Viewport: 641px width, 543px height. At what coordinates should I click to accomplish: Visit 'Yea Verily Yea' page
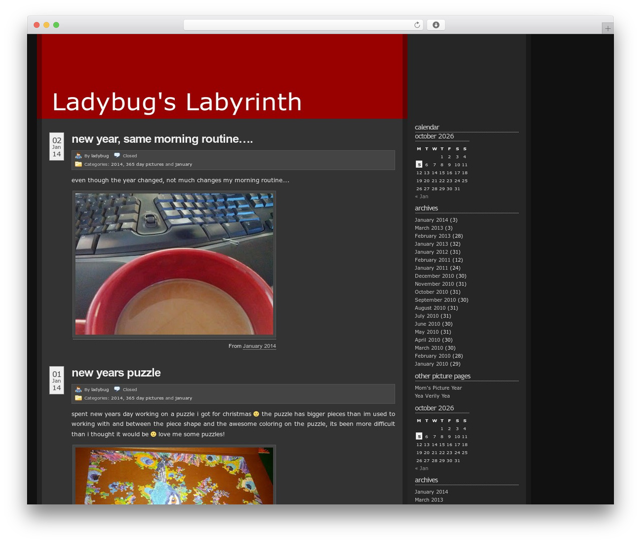(432, 396)
